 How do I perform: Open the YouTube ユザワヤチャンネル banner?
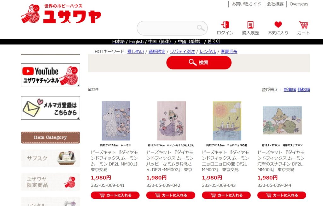[50, 75]
